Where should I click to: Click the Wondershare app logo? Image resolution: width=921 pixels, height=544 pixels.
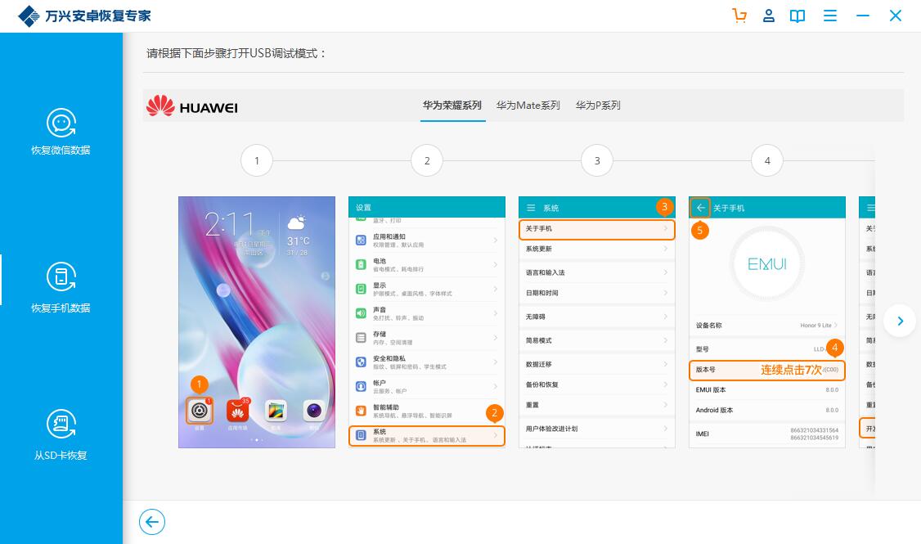tap(29, 16)
